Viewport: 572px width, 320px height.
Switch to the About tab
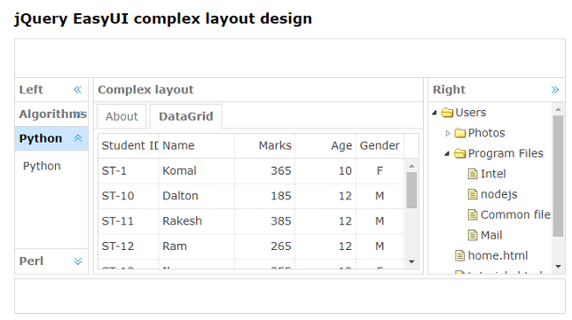point(121,117)
